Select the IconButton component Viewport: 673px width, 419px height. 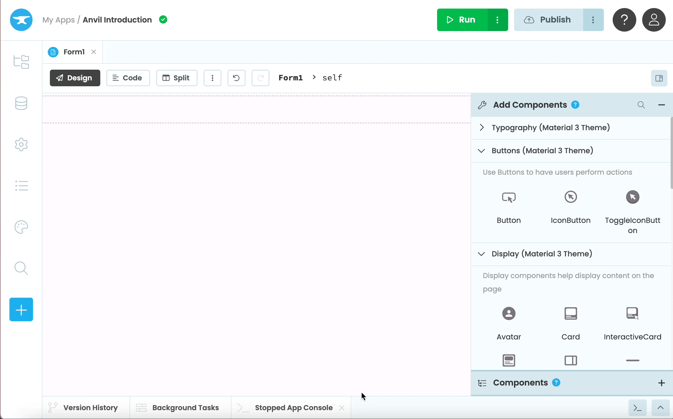click(x=570, y=208)
